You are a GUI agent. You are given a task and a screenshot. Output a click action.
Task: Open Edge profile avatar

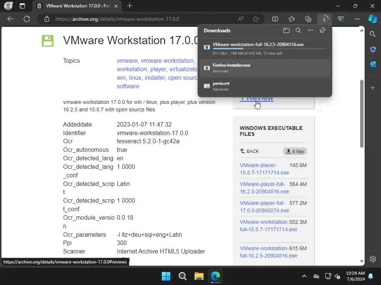[x=8, y=6]
